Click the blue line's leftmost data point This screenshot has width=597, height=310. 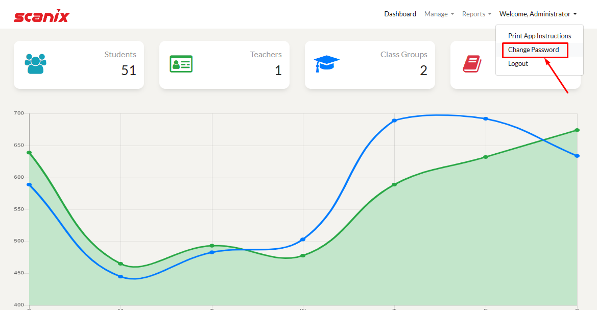click(x=29, y=185)
